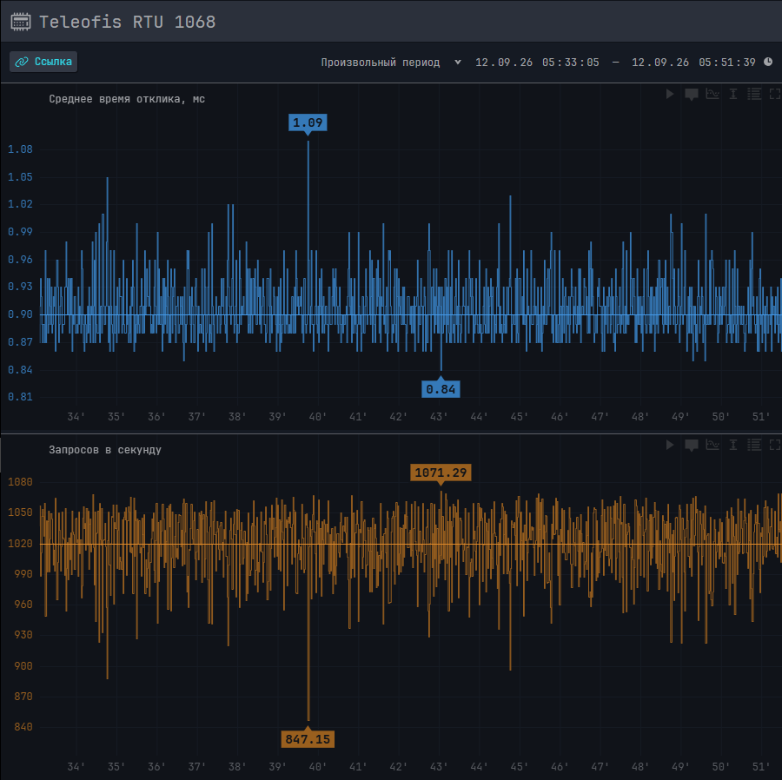Click the 1.09 maximum value marker
This screenshot has height=780, width=782.
coord(308,122)
